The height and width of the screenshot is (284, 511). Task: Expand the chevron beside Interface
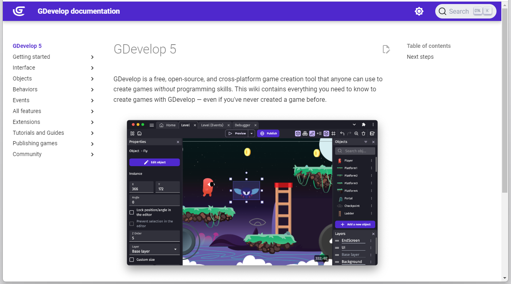click(92, 68)
